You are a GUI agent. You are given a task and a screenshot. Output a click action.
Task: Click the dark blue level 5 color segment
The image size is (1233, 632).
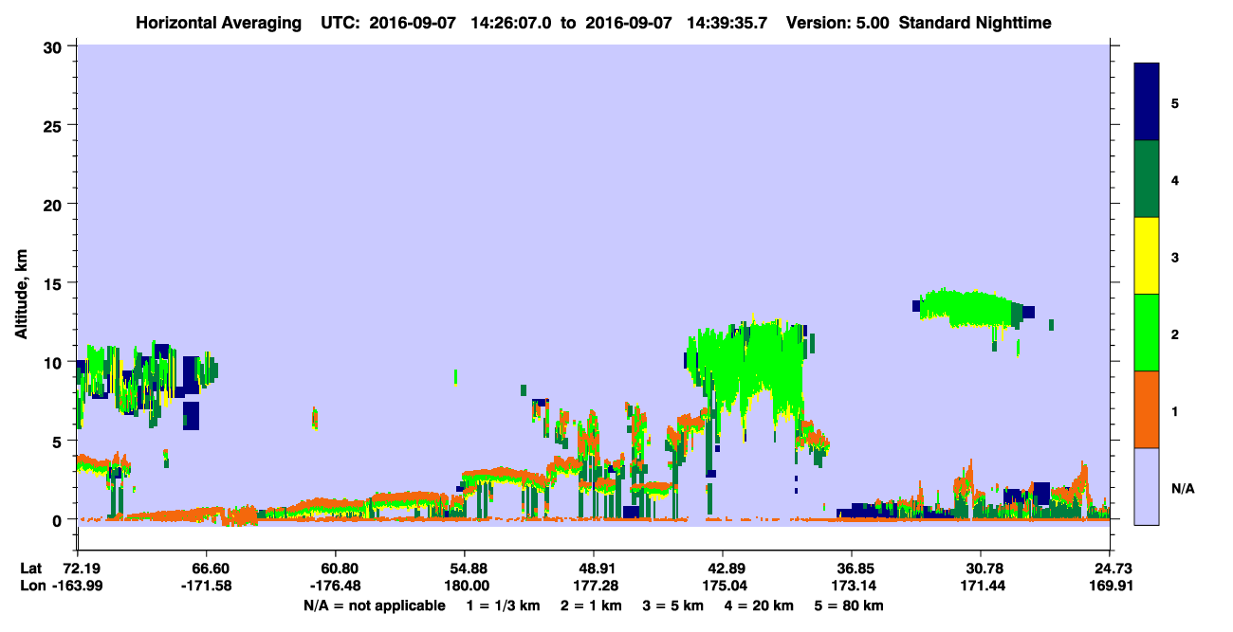(1147, 102)
